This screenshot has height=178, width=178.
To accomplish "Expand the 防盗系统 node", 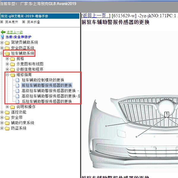I will tap(2, 128).
